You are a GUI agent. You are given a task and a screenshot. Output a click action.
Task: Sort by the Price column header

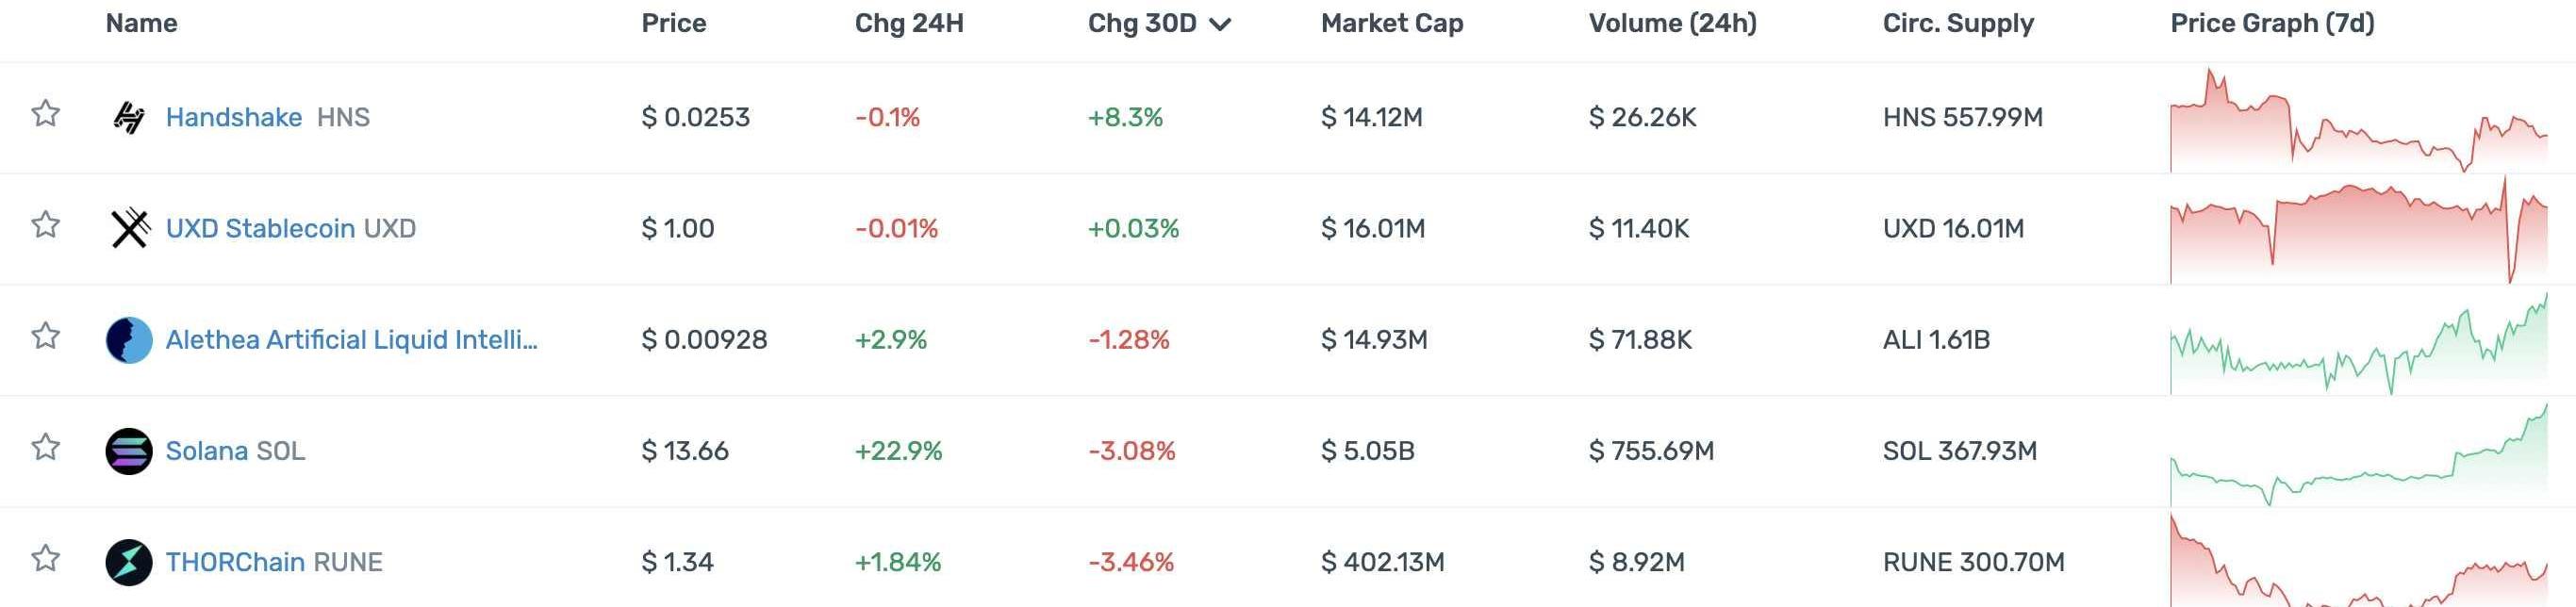(673, 23)
